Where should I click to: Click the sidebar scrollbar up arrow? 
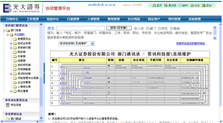click(x=41, y=24)
